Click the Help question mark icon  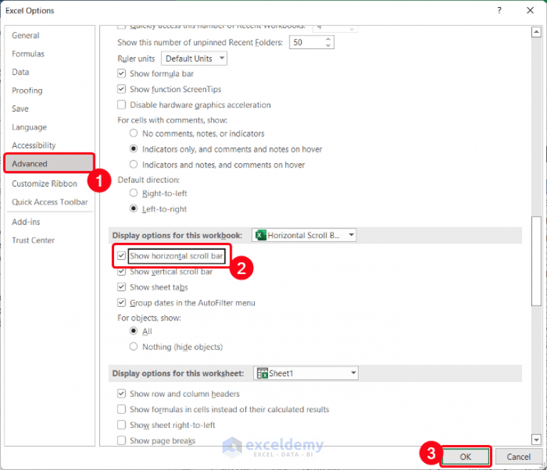pos(499,11)
